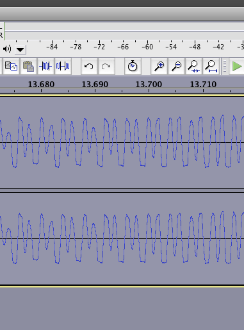Click the playback speaker meter icon
This screenshot has height=330, width=244.
click(x=7, y=49)
